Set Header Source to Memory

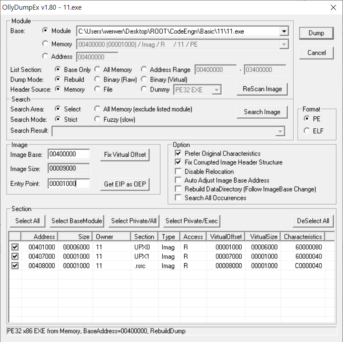tap(58, 89)
